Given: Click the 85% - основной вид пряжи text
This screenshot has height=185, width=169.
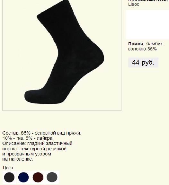Looking at the screenshot, I should 51,133.
